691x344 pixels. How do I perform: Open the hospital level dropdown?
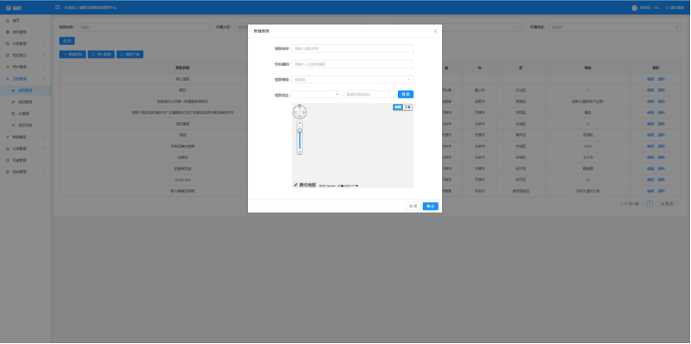click(352, 79)
